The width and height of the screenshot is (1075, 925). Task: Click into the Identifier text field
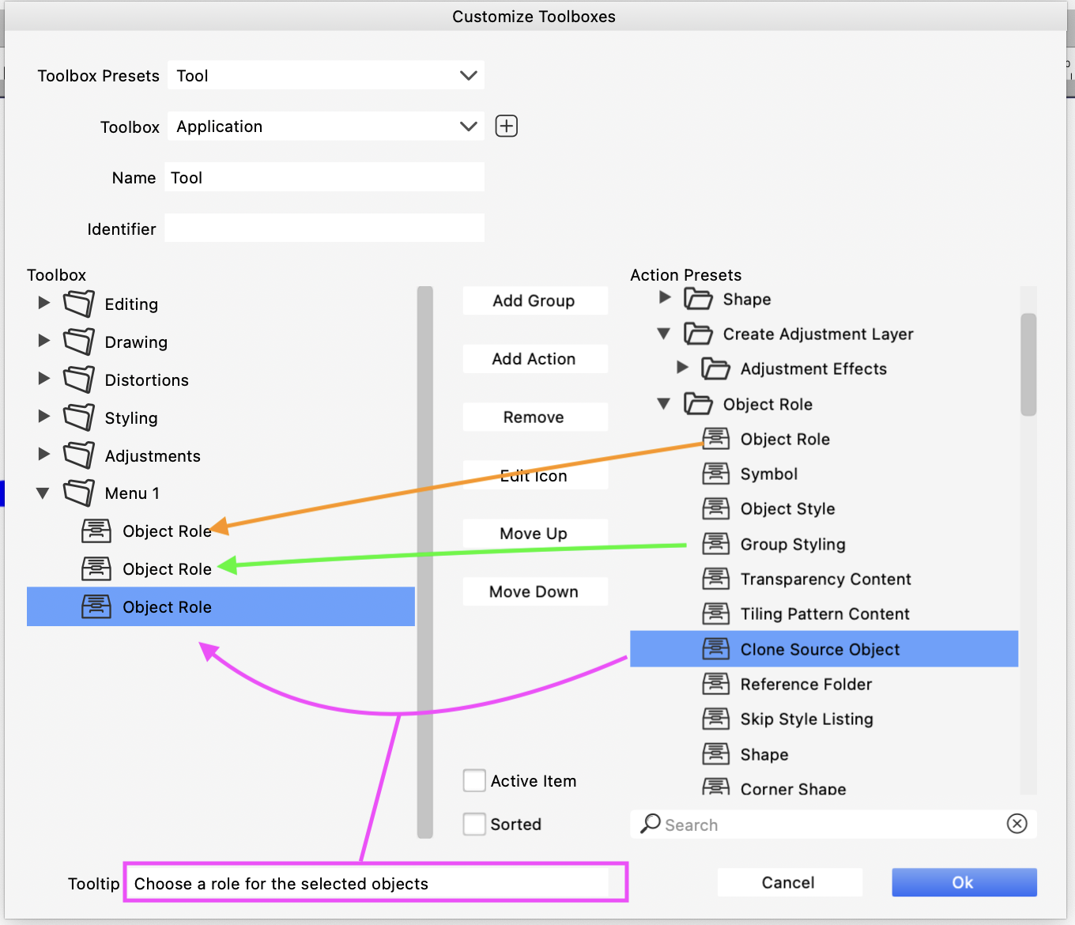(324, 228)
